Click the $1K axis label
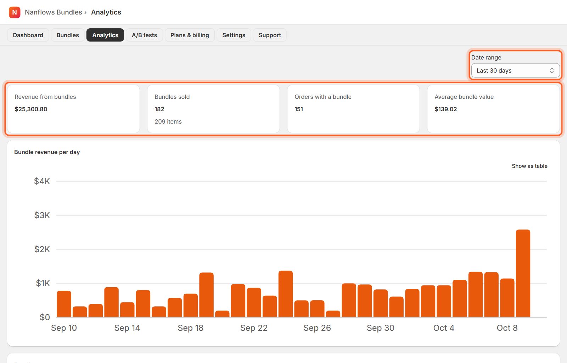The height and width of the screenshot is (363, 567). click(43, 283)
